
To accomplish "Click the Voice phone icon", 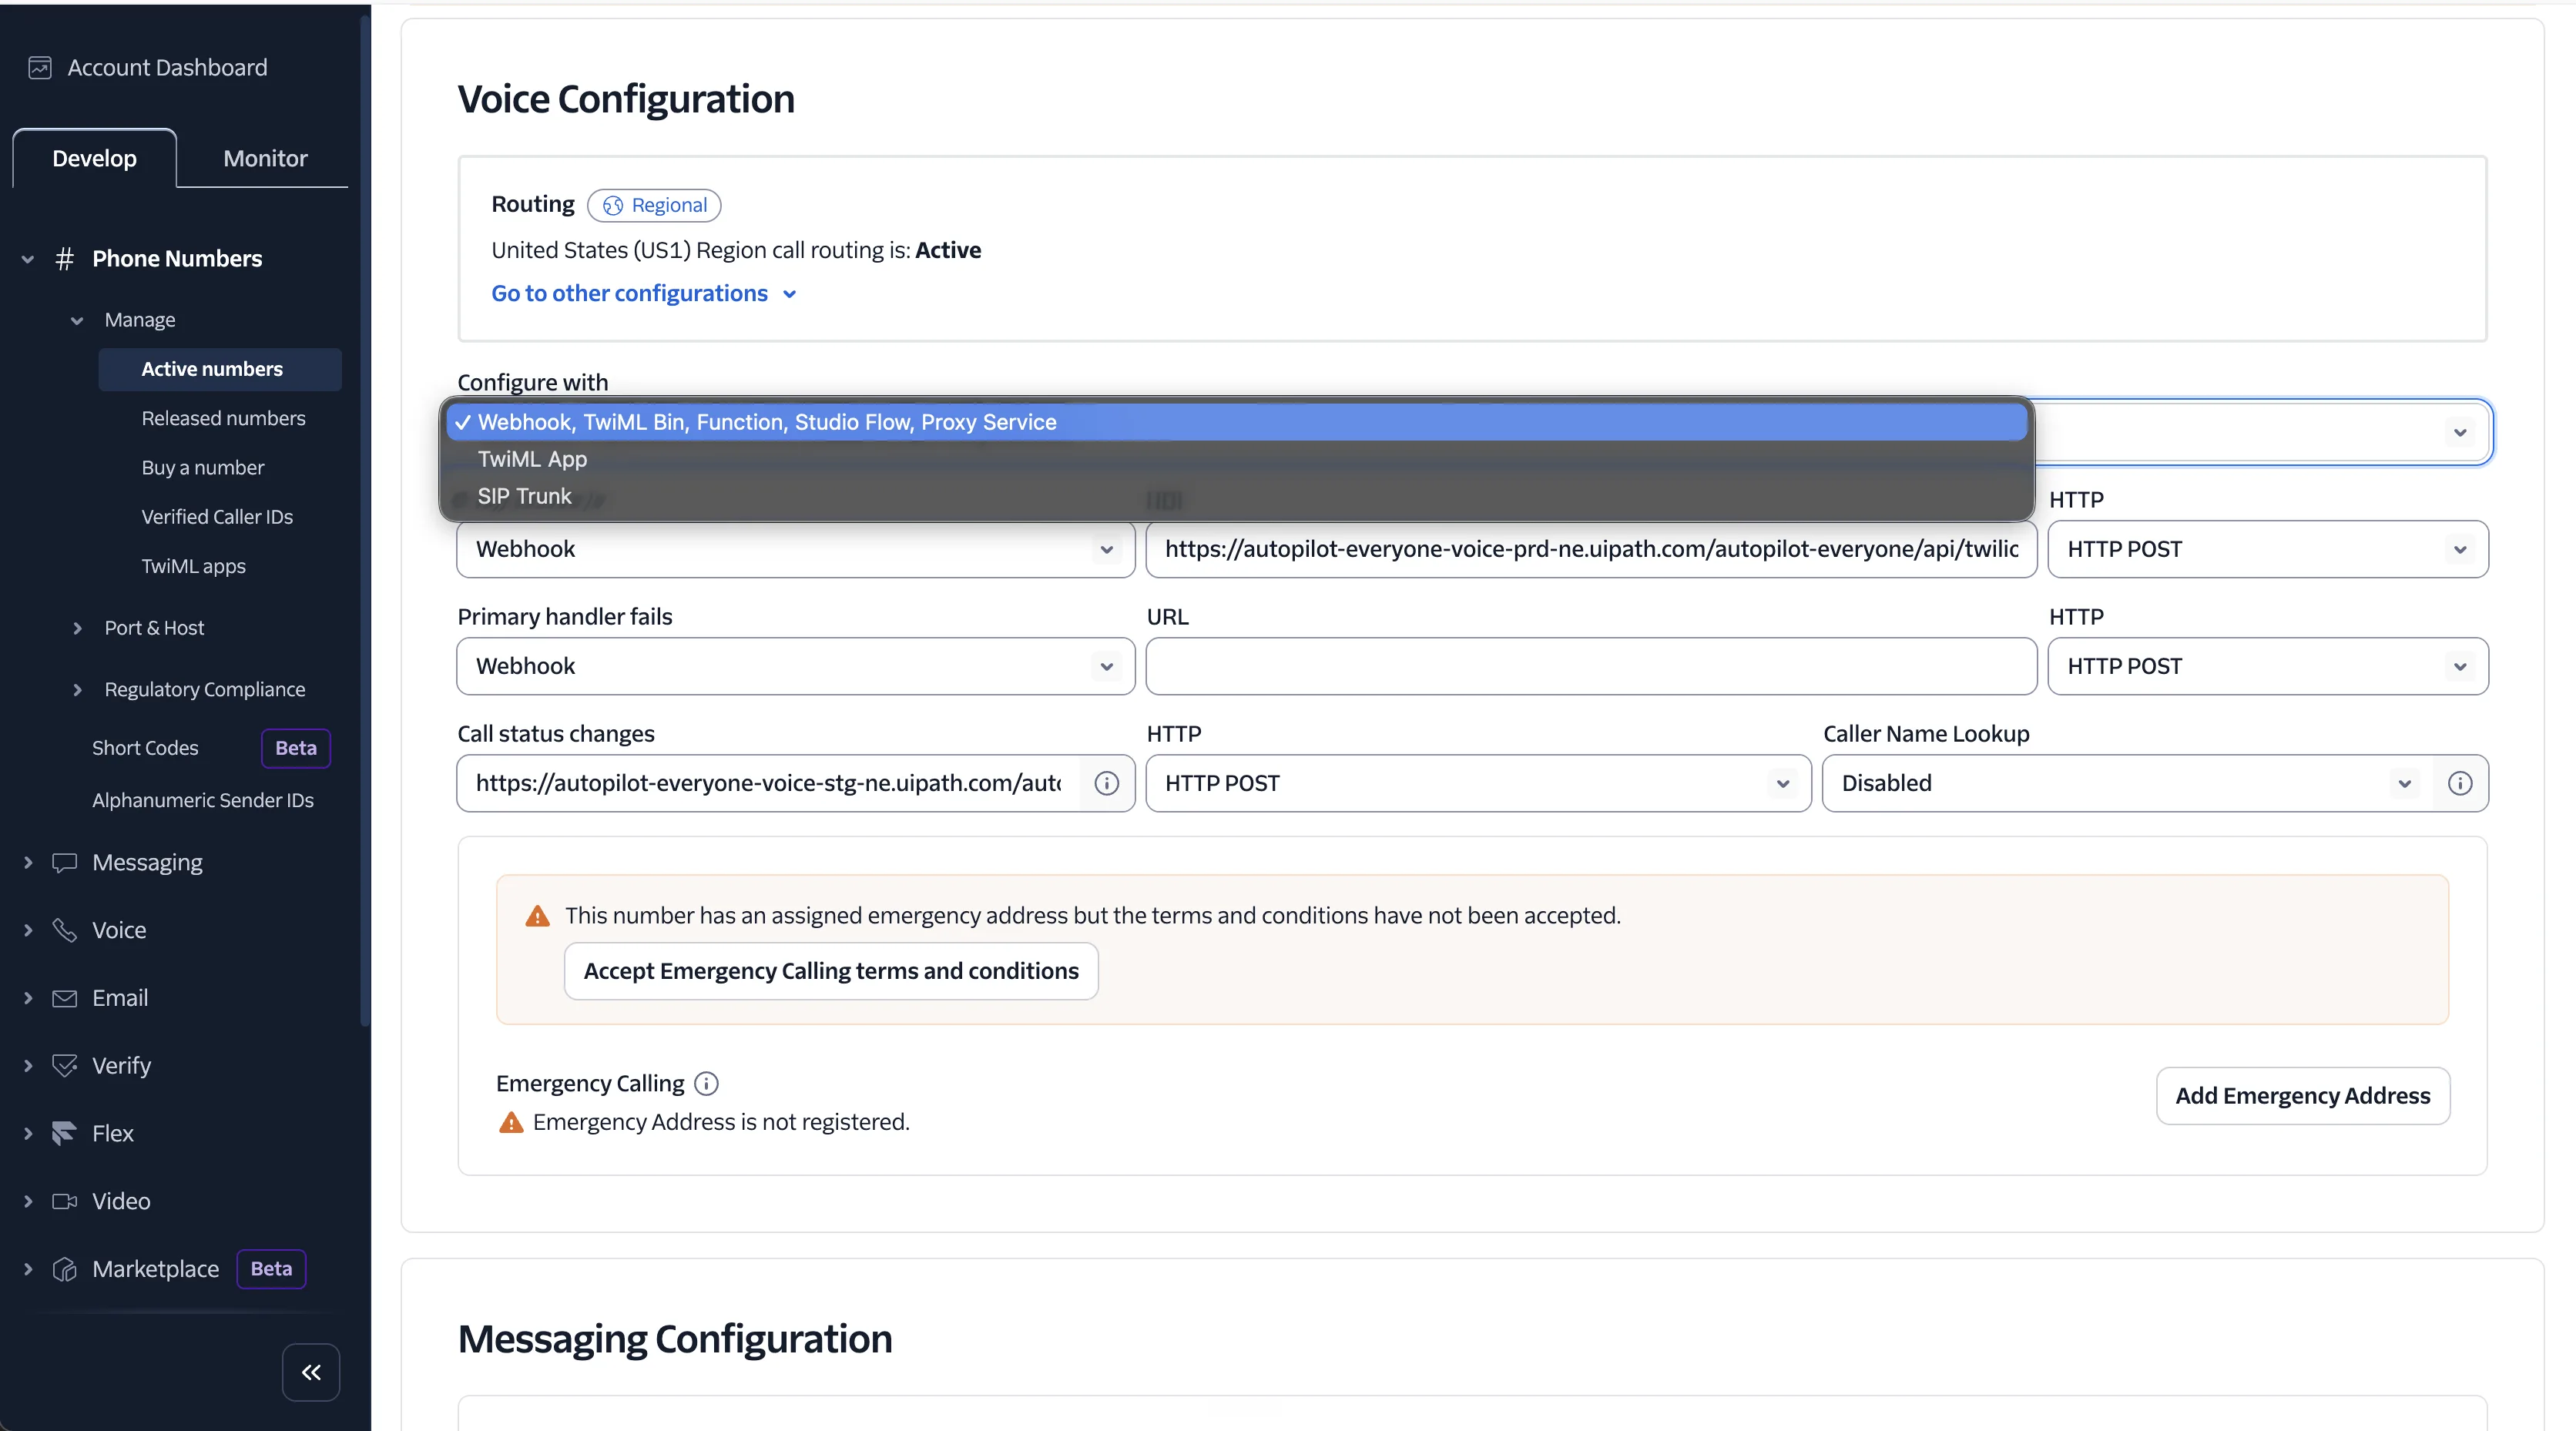I will click(x=65, y=930).
